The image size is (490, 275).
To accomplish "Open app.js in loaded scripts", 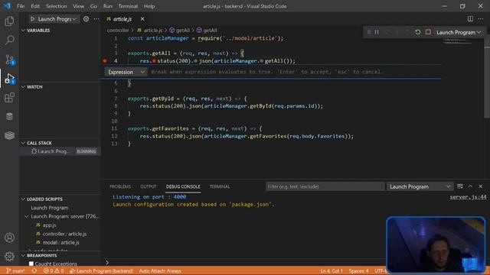I will click(x=49, y=225).
